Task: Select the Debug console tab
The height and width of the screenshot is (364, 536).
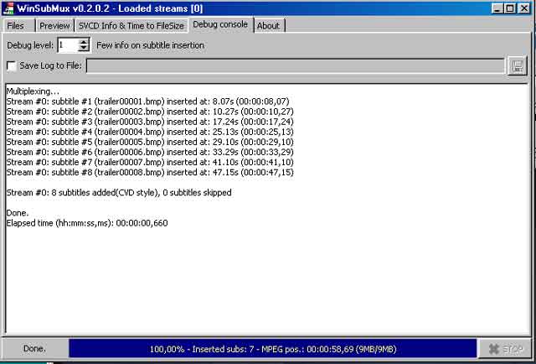Action: (220, 24)
